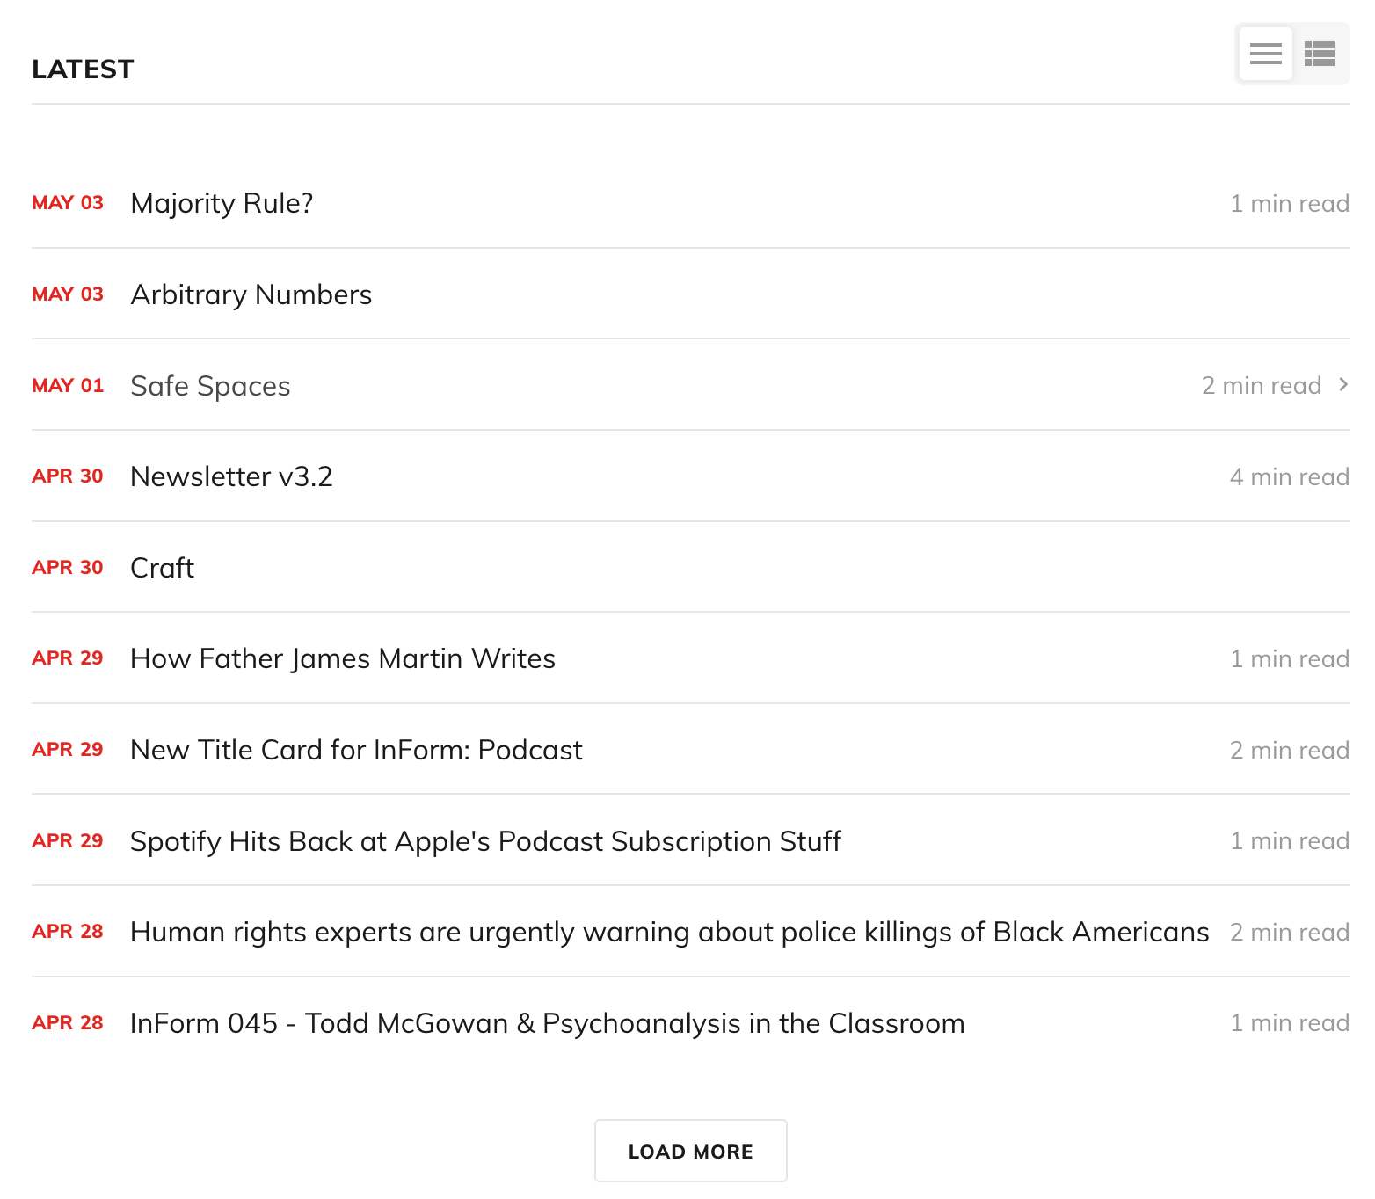Screen dimensions: 1375x1199
Task: Click APR 29 date beside New Title Card
Action: pyautogui.click(x=68, y=750)
